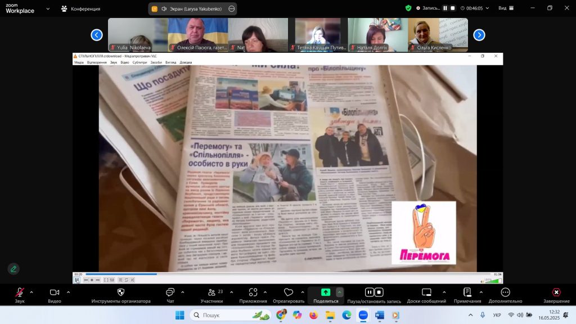Open Windows Start menu
576x324 pixels.
pyautogui.click(x=179, y=315)
